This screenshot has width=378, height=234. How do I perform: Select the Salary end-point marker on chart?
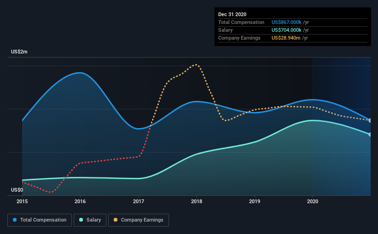[370, 135]
